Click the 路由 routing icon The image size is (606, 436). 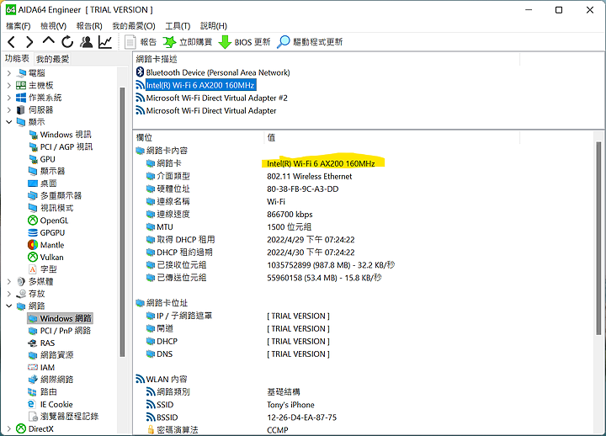click(x=33, y=392)
